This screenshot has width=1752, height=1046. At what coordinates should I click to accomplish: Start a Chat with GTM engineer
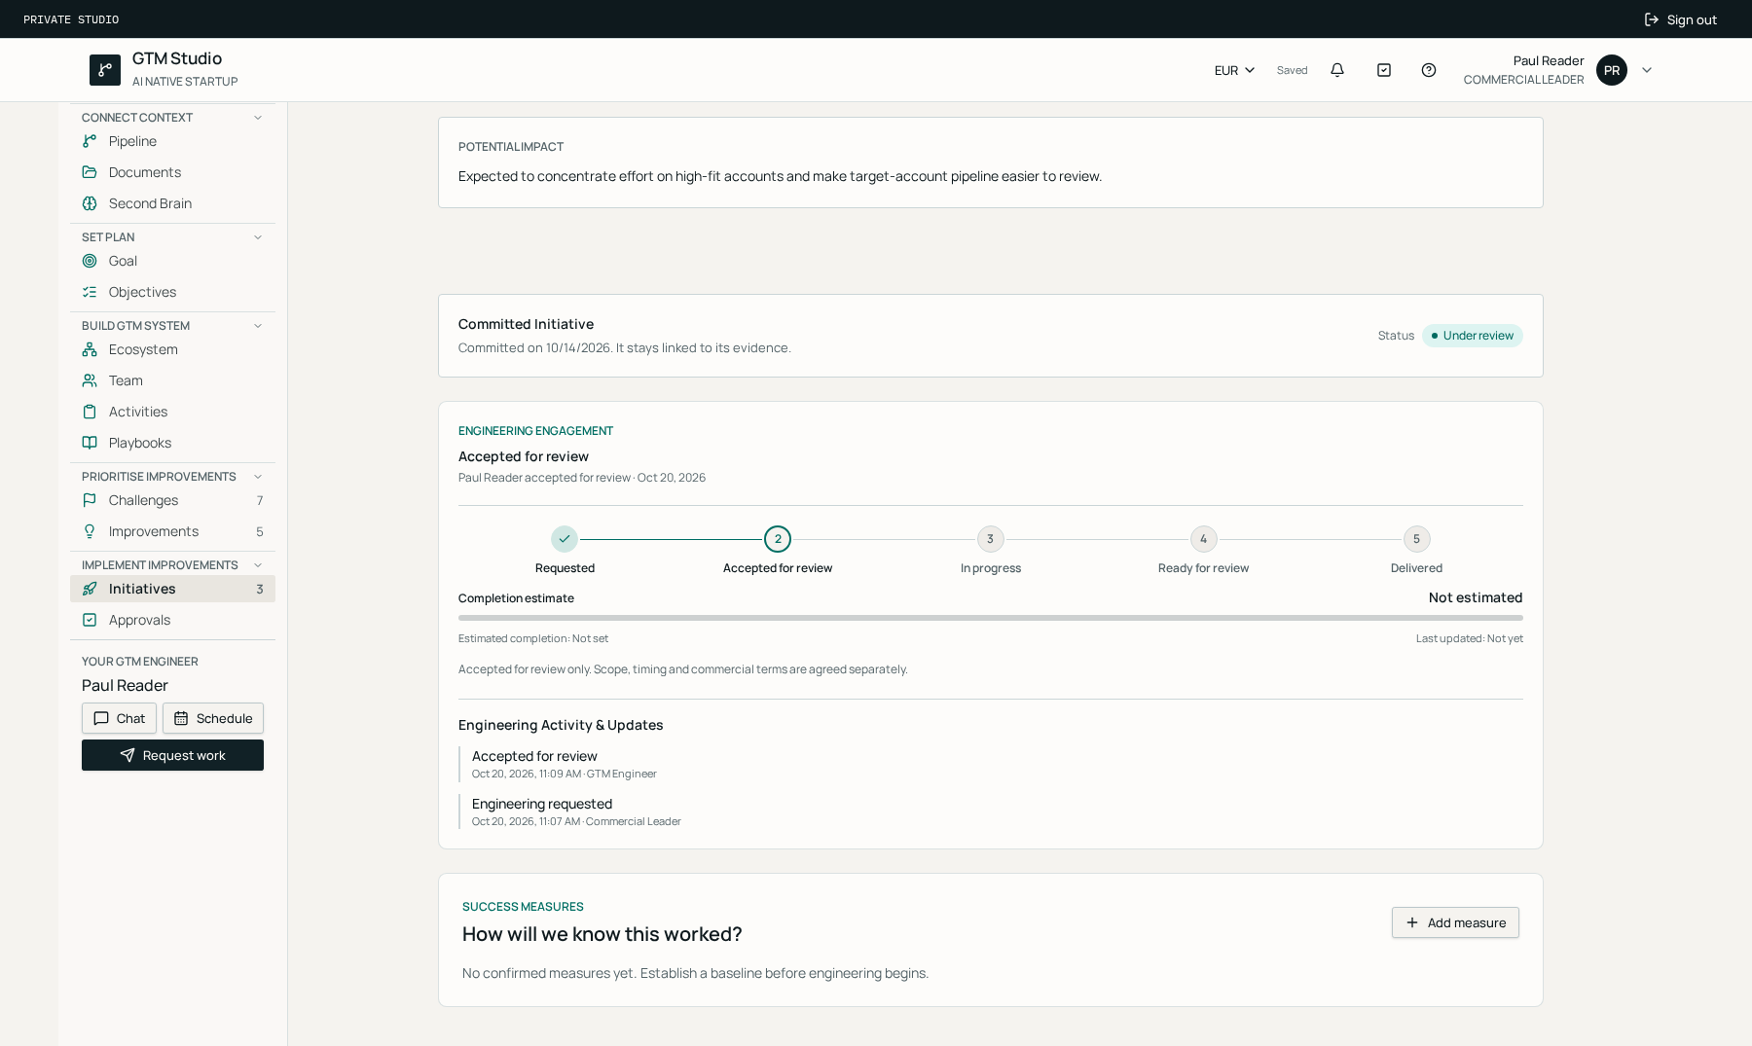coord(119,718)
